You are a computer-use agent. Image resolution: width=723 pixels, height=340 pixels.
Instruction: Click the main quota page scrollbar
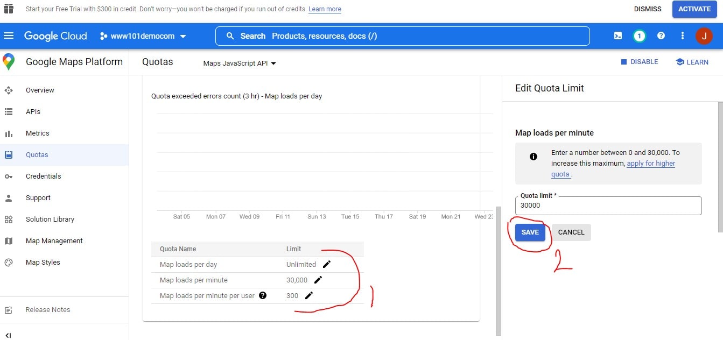coord(498,269)
